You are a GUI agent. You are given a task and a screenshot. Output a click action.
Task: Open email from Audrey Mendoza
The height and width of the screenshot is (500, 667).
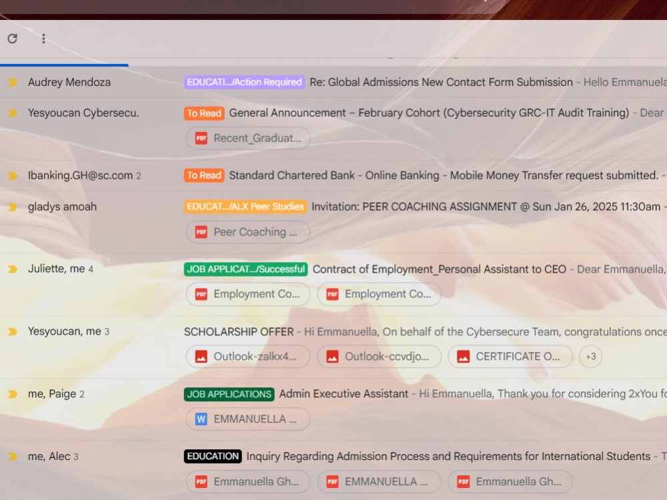[x=69, y=82]
